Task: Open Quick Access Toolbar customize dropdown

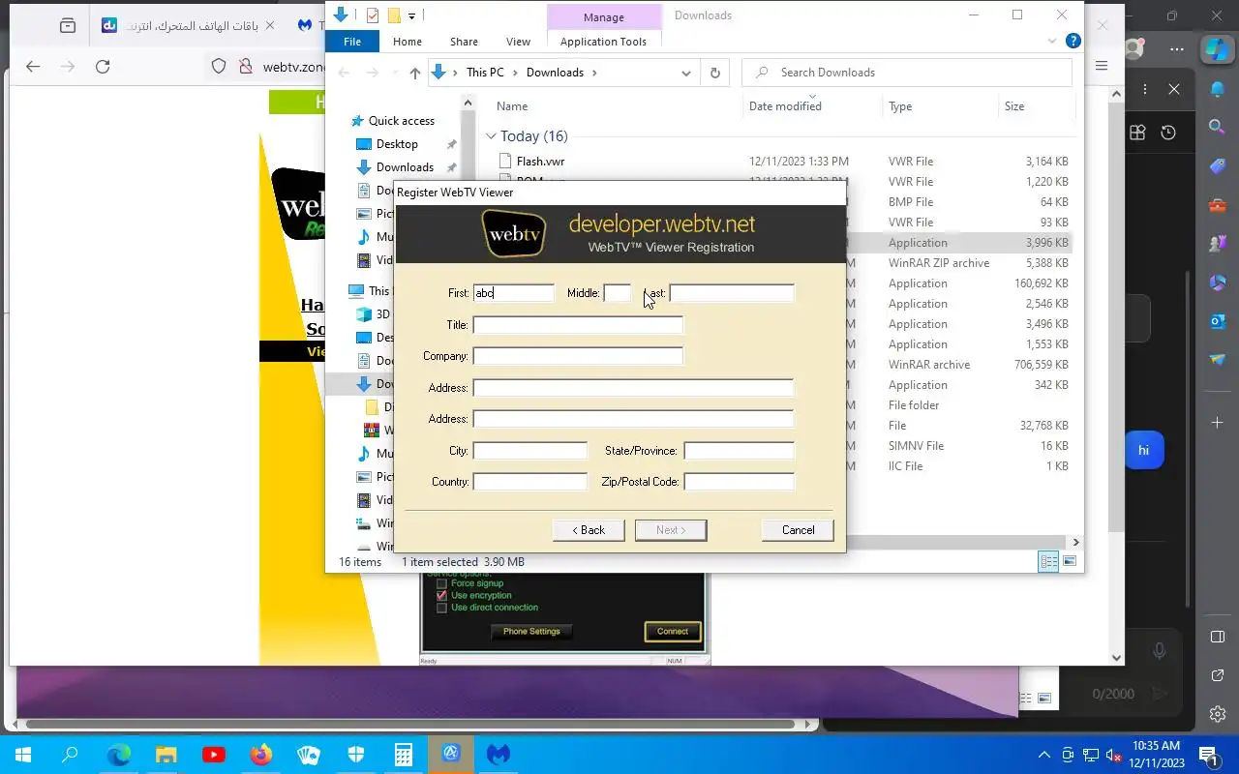Action: (411, 15)
